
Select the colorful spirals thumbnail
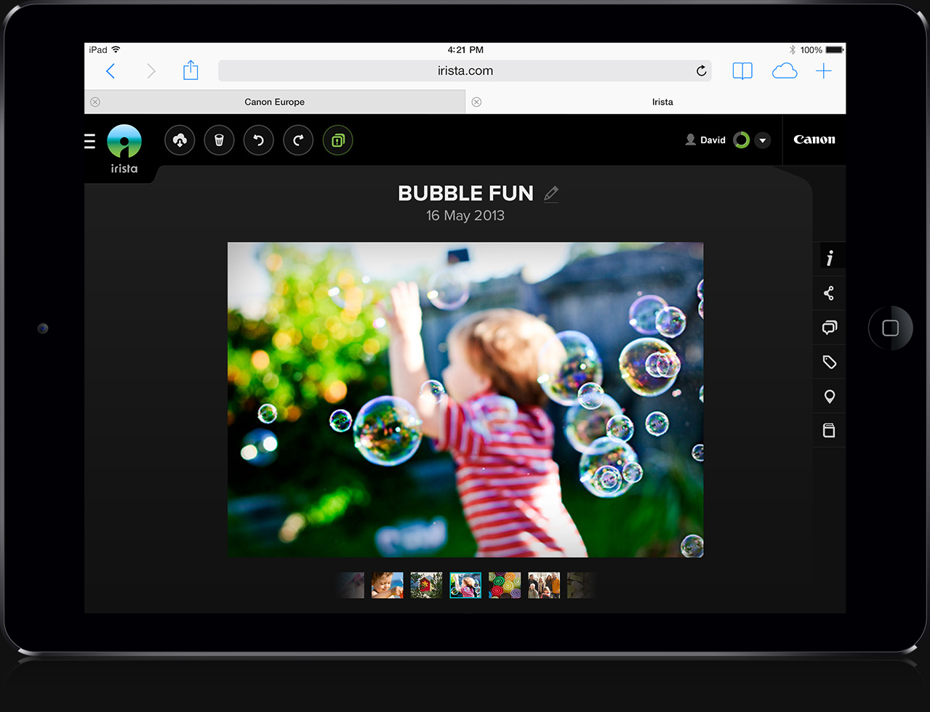(x=505, y=585)
